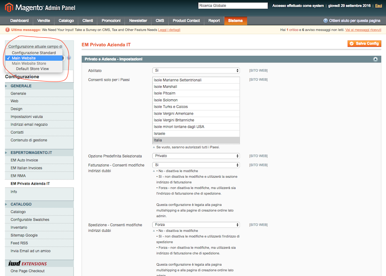The height and width of the screenshot is (276, 386).
Task: Open EM RMA settings
Action: [18, 176]
